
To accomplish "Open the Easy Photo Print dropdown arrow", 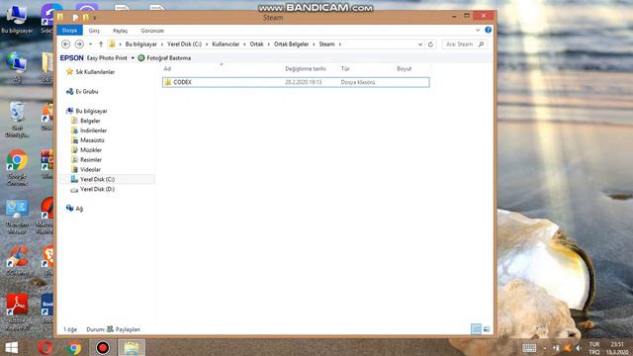I will point(133,58).
